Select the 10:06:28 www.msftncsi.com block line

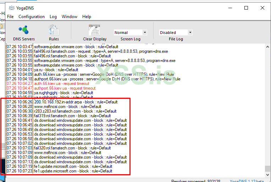coord(54,107)
